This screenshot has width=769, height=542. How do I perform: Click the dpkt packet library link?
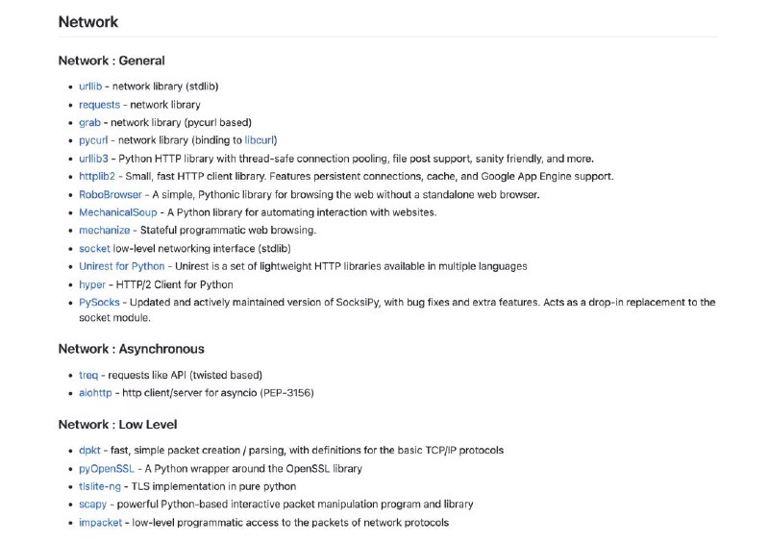pos(89,451)
